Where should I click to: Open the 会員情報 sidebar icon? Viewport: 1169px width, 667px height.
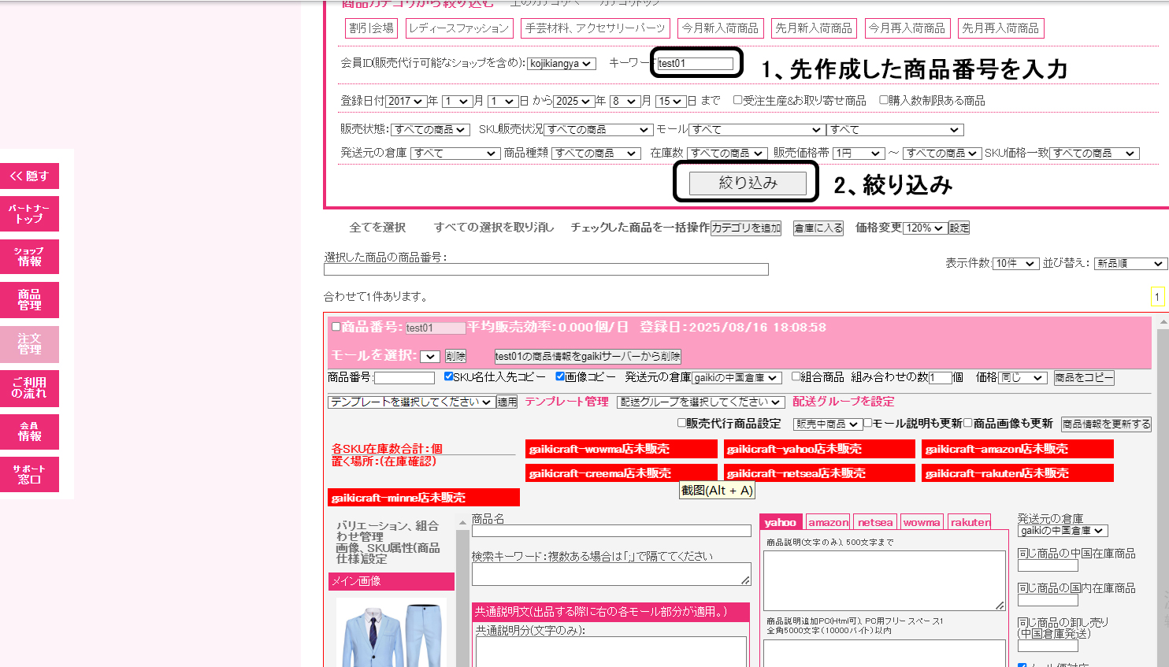tap(29, 431)
